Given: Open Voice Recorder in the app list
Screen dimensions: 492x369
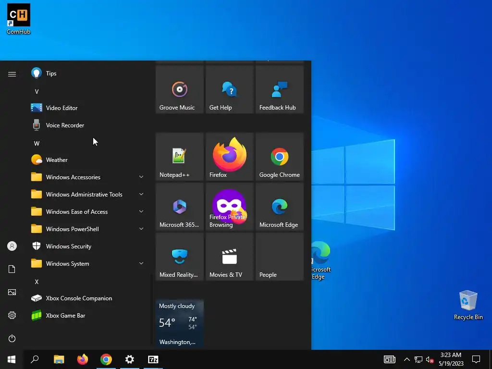Looking at the screenshot, I should pos(88,125).
